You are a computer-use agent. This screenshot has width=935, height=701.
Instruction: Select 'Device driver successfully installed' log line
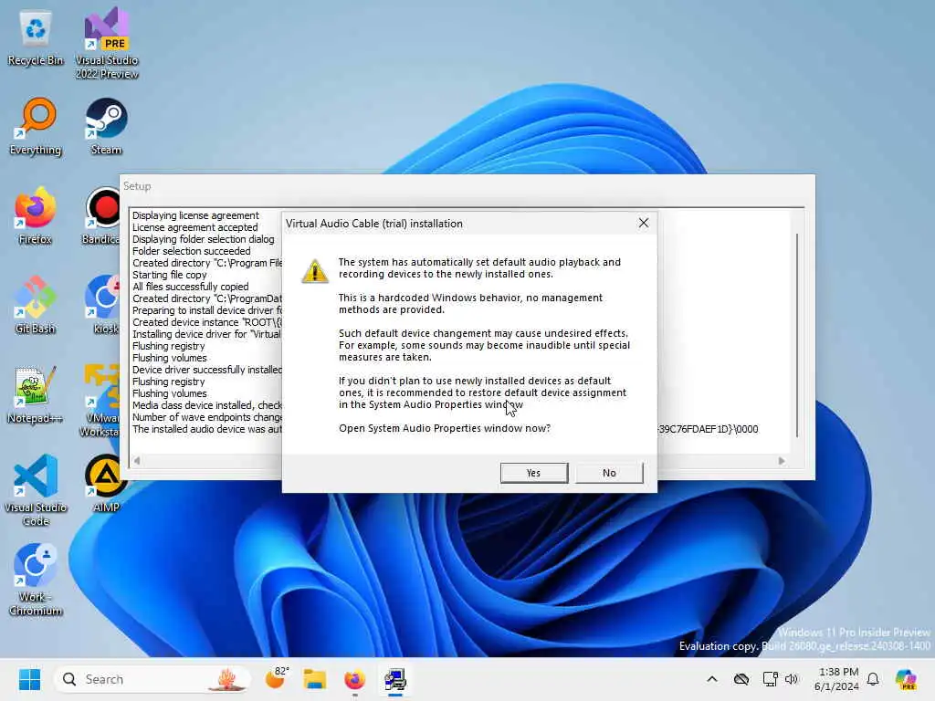click(207, 370)
